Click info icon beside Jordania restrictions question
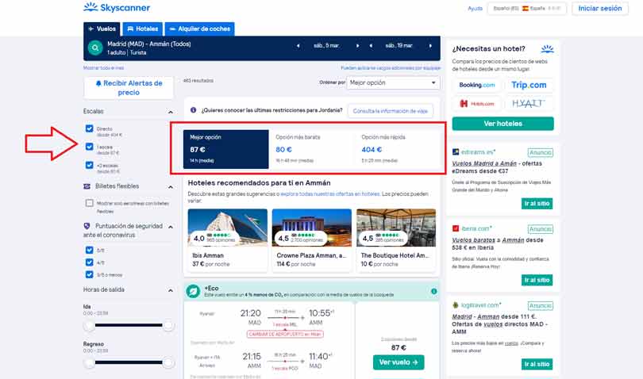This screenshot has width=643, height=379. (x=193, y=110)
